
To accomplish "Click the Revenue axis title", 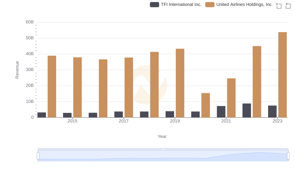I will point(17,70).
